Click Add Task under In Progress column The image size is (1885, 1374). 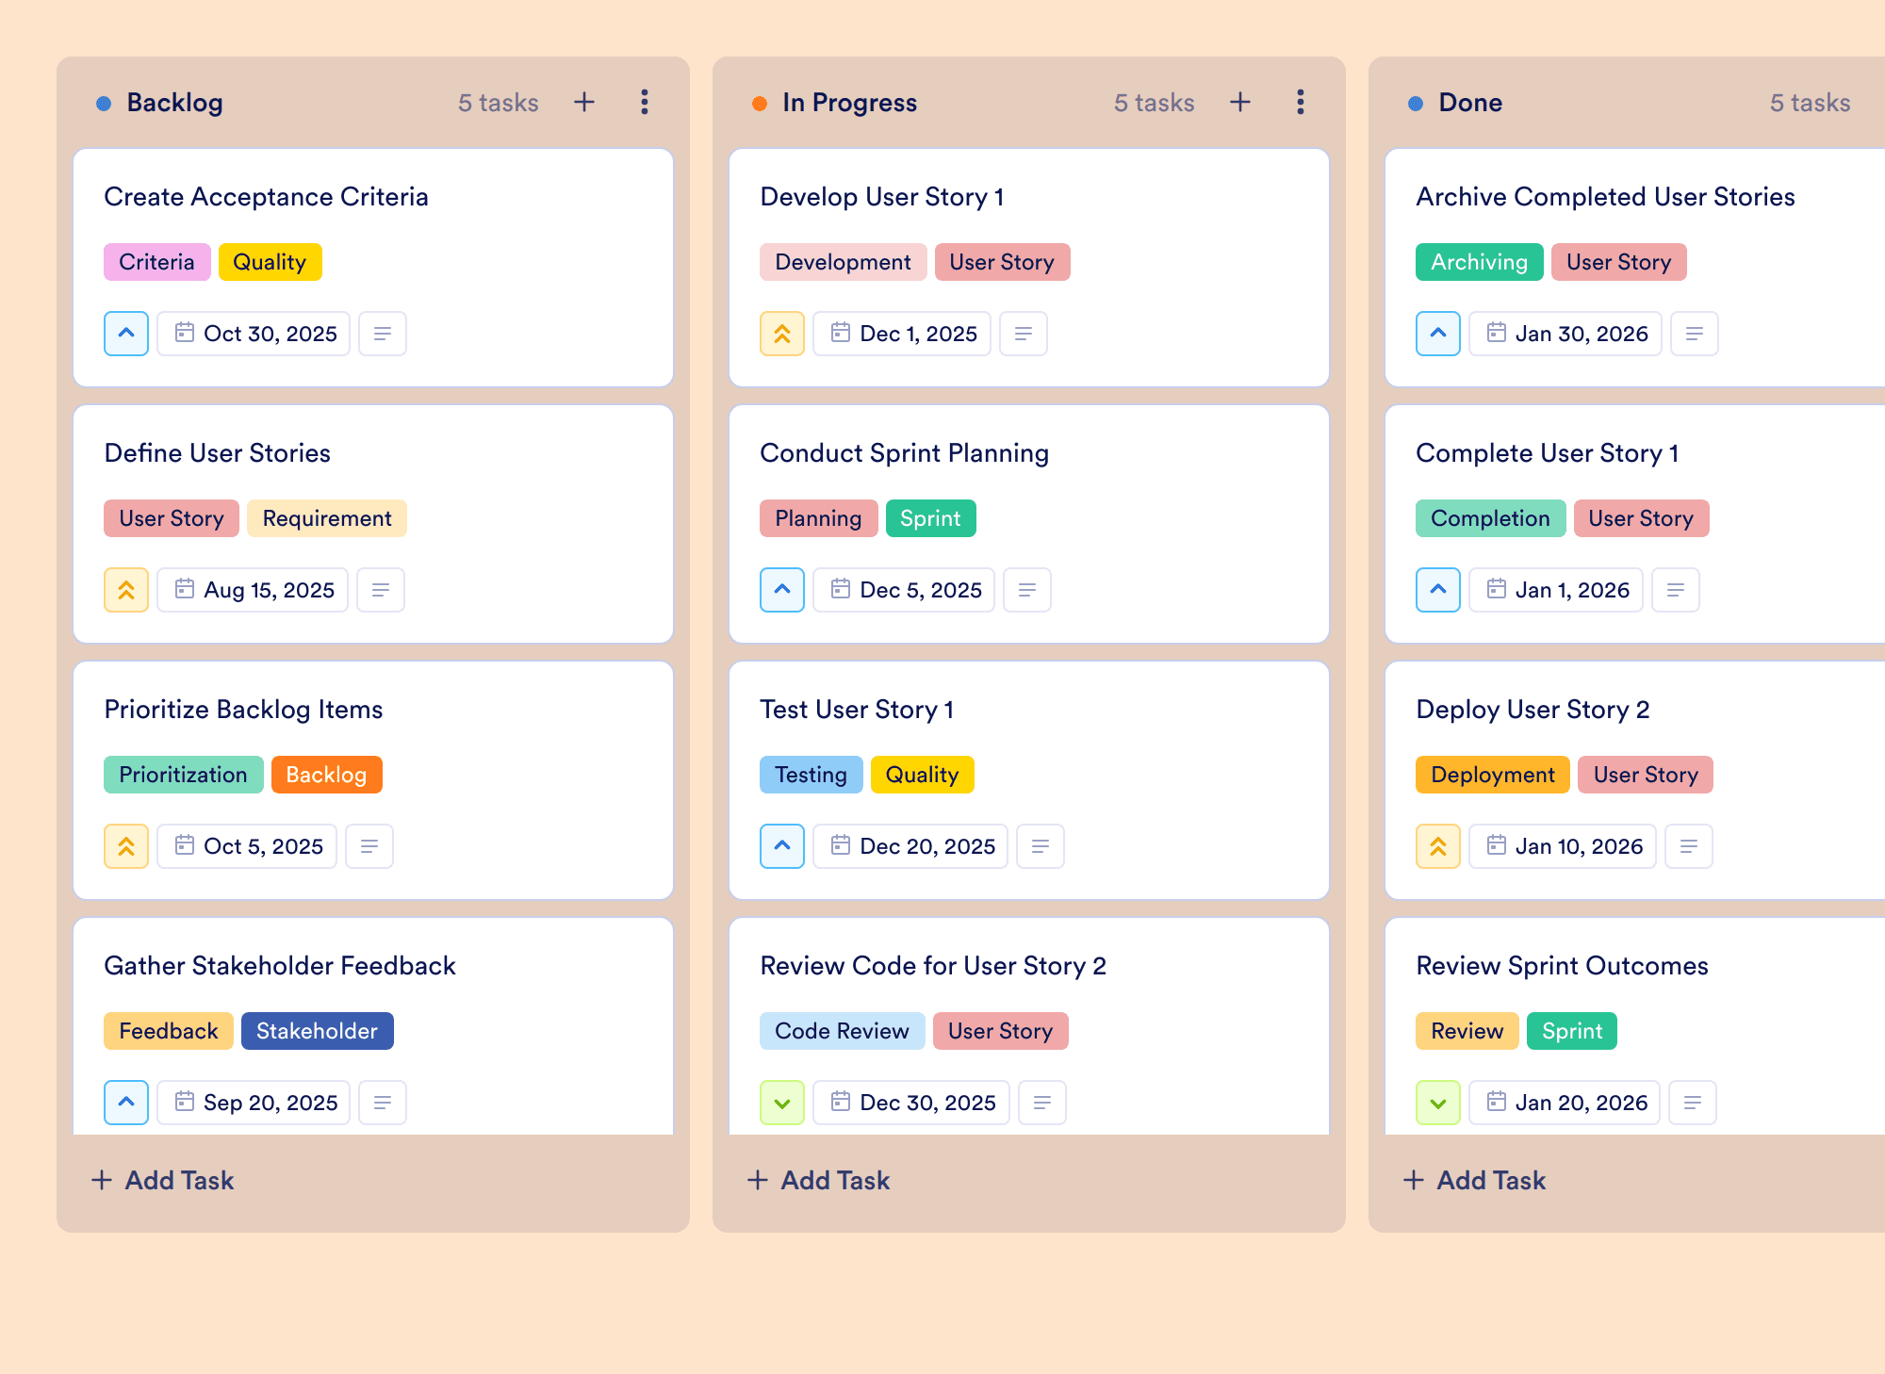818,1180
